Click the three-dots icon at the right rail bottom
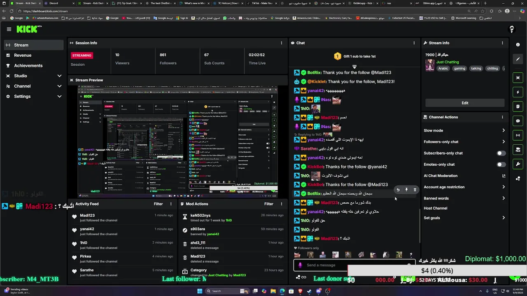 click(x=518, y=178)
